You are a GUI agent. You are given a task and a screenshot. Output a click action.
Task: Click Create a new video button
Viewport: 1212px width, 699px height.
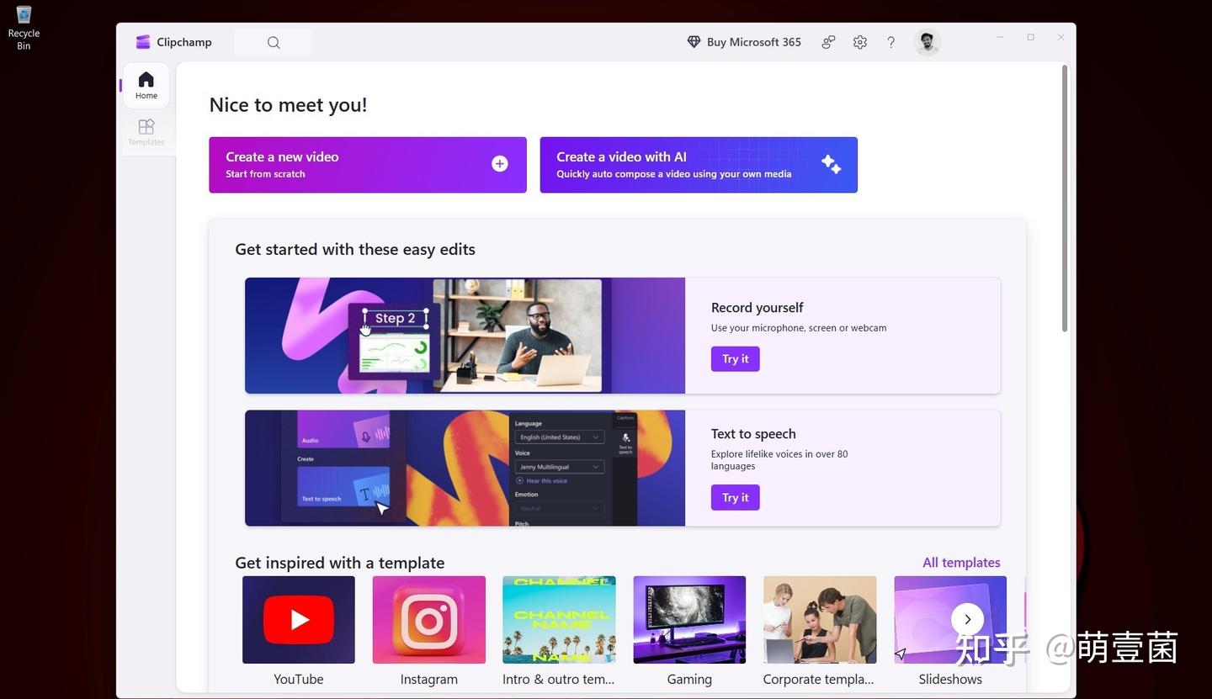pos(368,165)
